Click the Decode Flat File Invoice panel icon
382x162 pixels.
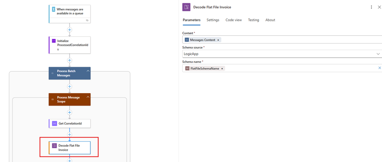click(187, 7)
